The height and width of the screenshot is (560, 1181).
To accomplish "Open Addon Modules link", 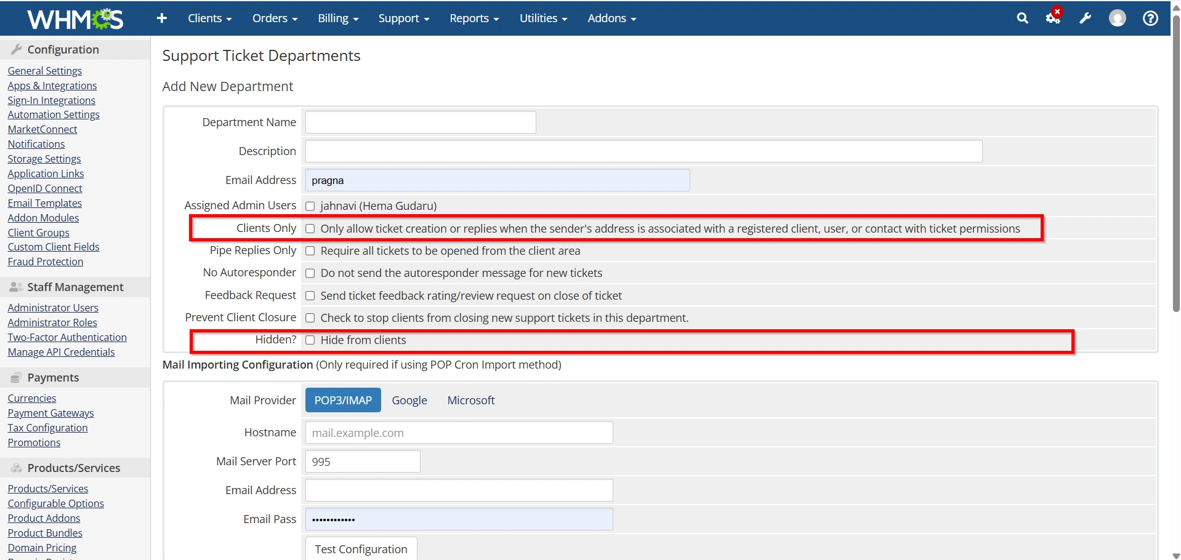I will tap(43, 218).
